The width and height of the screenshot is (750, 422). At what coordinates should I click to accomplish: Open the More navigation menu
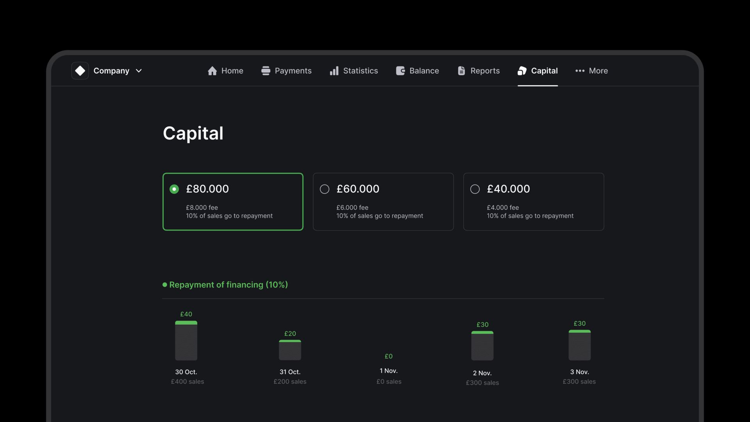click(x=598, y=71)
